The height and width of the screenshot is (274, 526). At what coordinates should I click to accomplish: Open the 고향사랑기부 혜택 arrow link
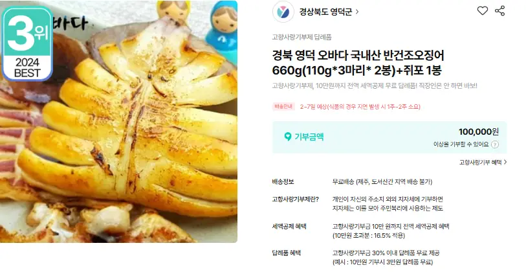point(483,162)
